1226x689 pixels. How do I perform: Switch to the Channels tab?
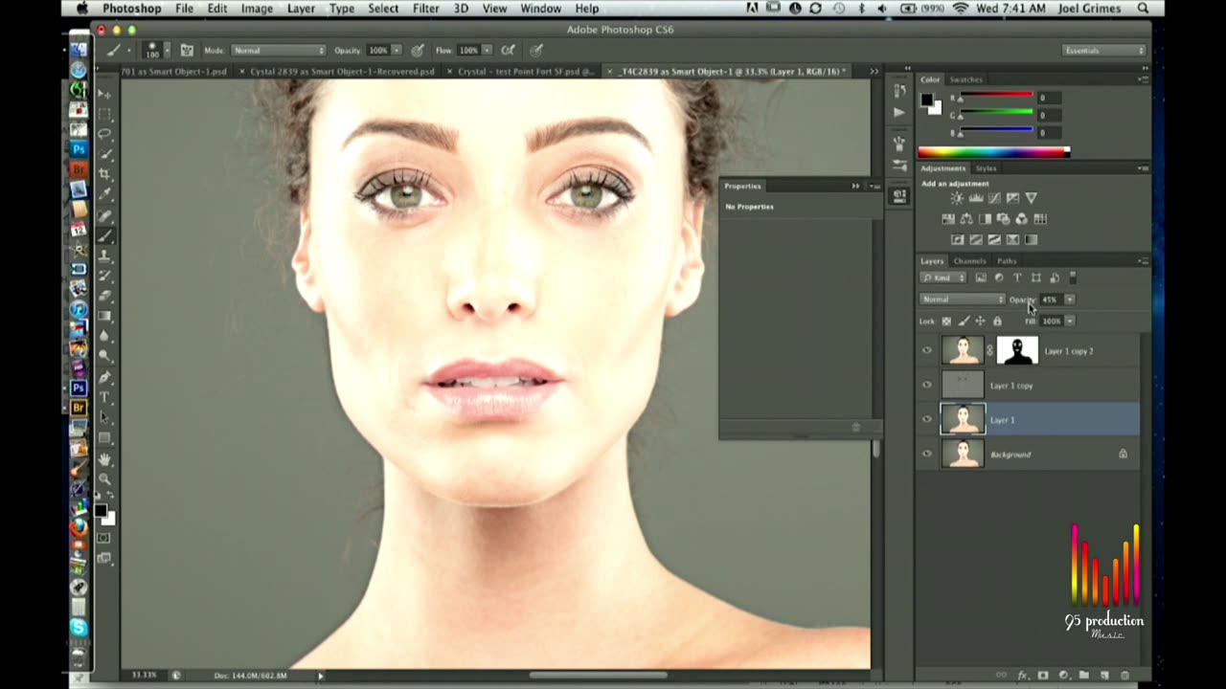pos(969,261)
